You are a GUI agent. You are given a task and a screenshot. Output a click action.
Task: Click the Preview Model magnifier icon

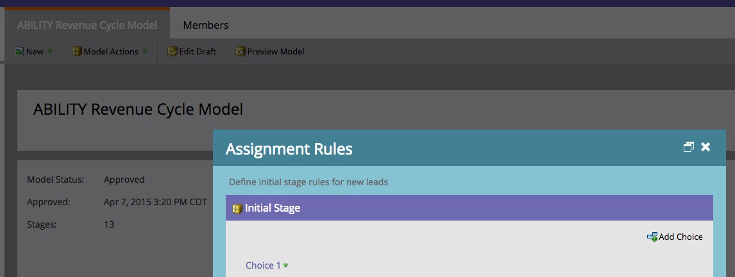(x=241, y=51)
